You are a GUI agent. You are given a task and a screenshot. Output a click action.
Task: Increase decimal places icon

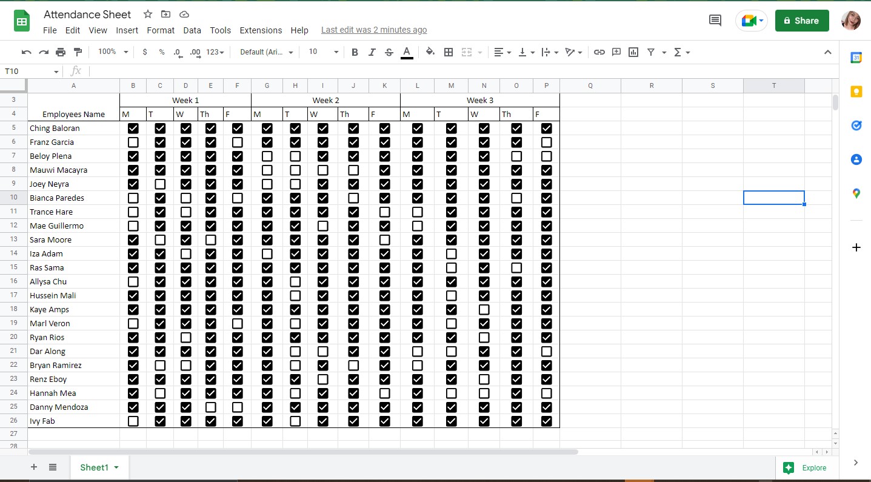point(195,53)
